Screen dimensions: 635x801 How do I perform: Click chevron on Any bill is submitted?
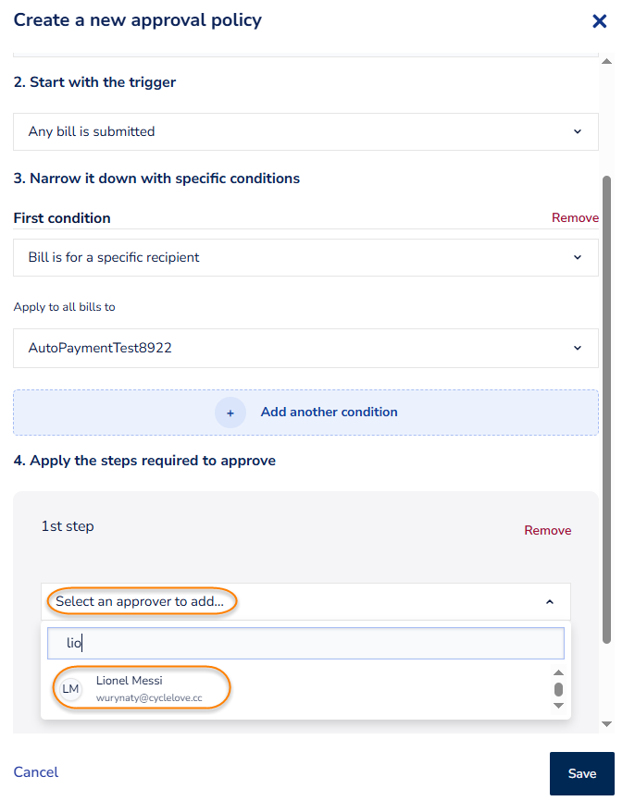578,131
